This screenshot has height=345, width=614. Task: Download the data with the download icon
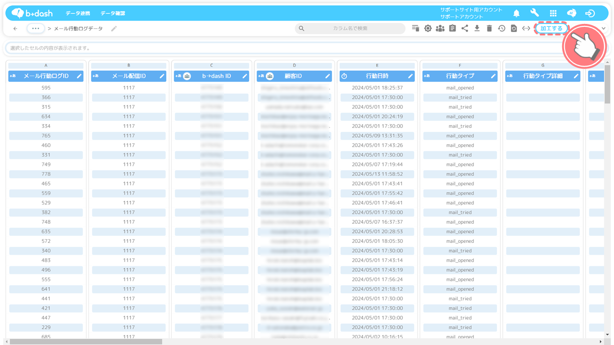click(477, 29)
